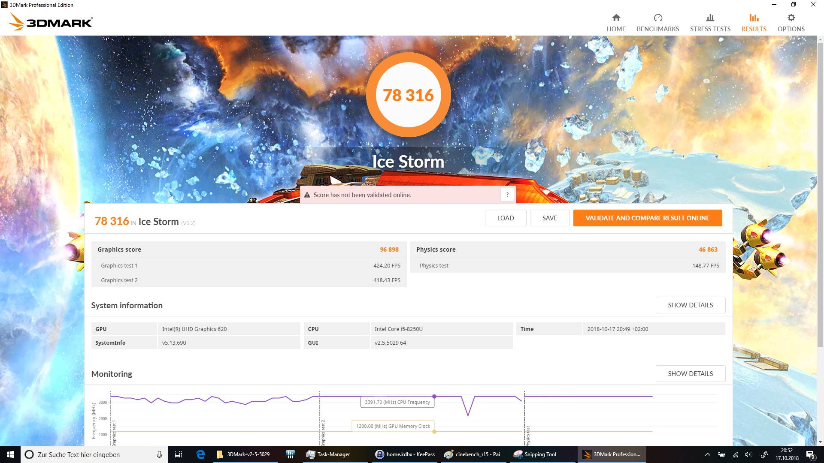824x463 pixels.
Task: Open Options gear icon
Action: point(791,18)
